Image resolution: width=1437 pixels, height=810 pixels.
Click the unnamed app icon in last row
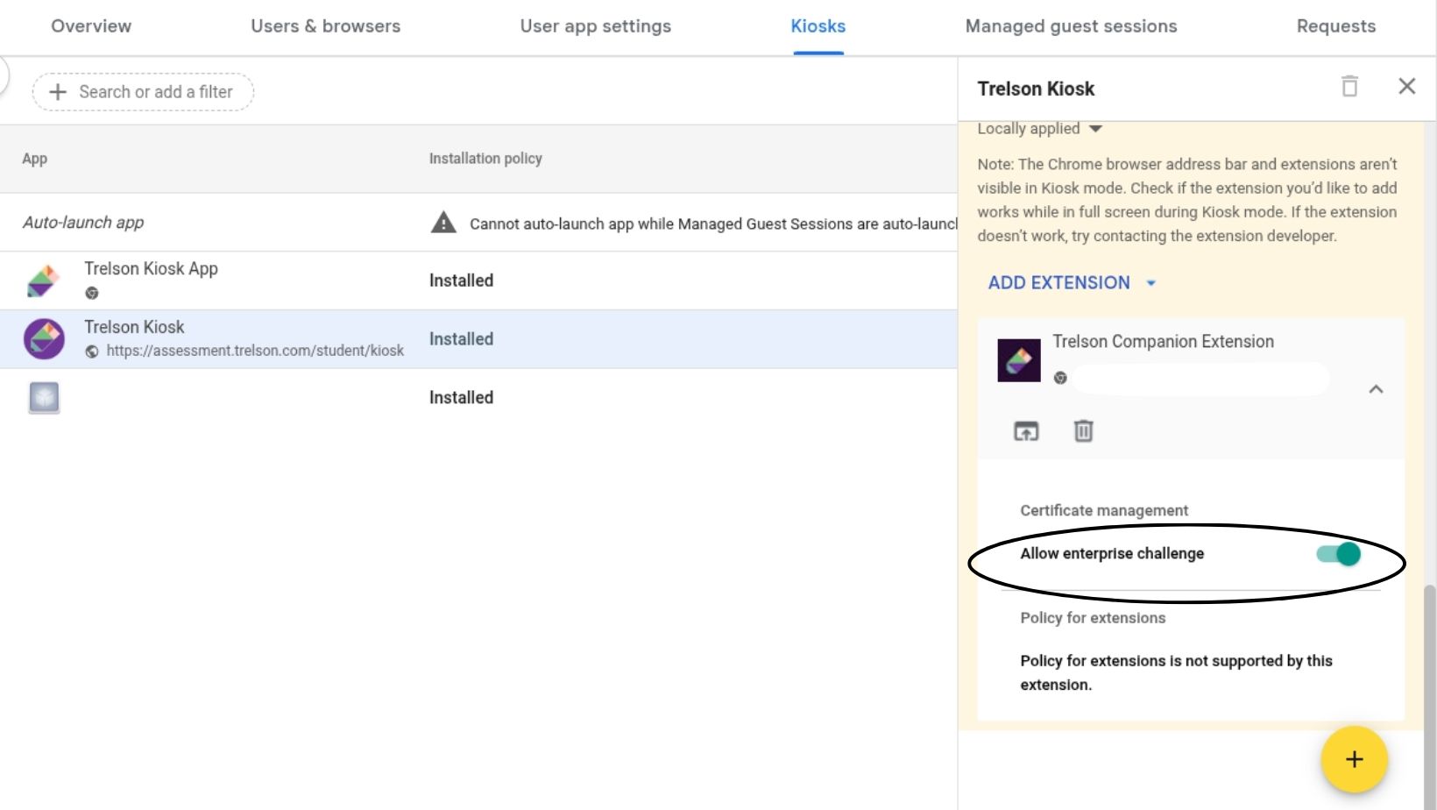click(44, 398)
